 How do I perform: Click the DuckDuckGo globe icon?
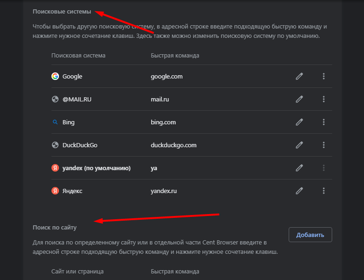[x=55, y=145]
